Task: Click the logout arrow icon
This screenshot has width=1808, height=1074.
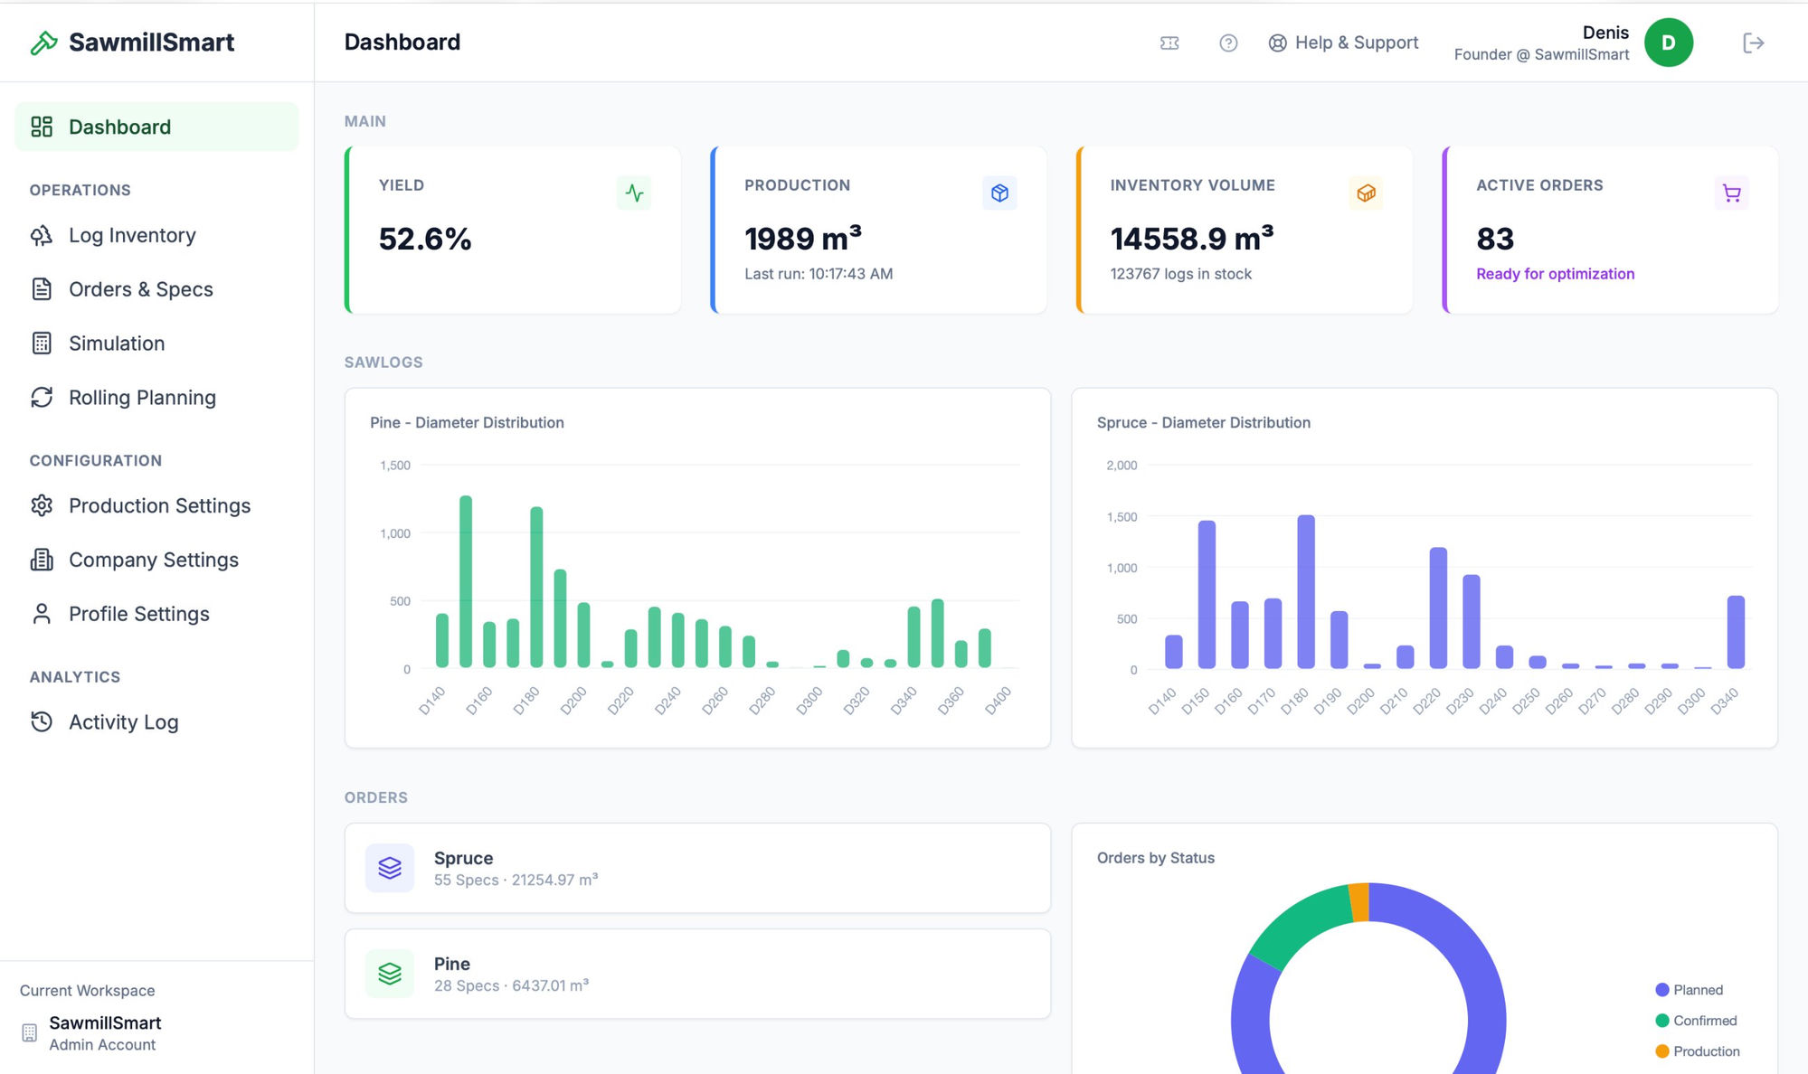Action: (1754, 42)
